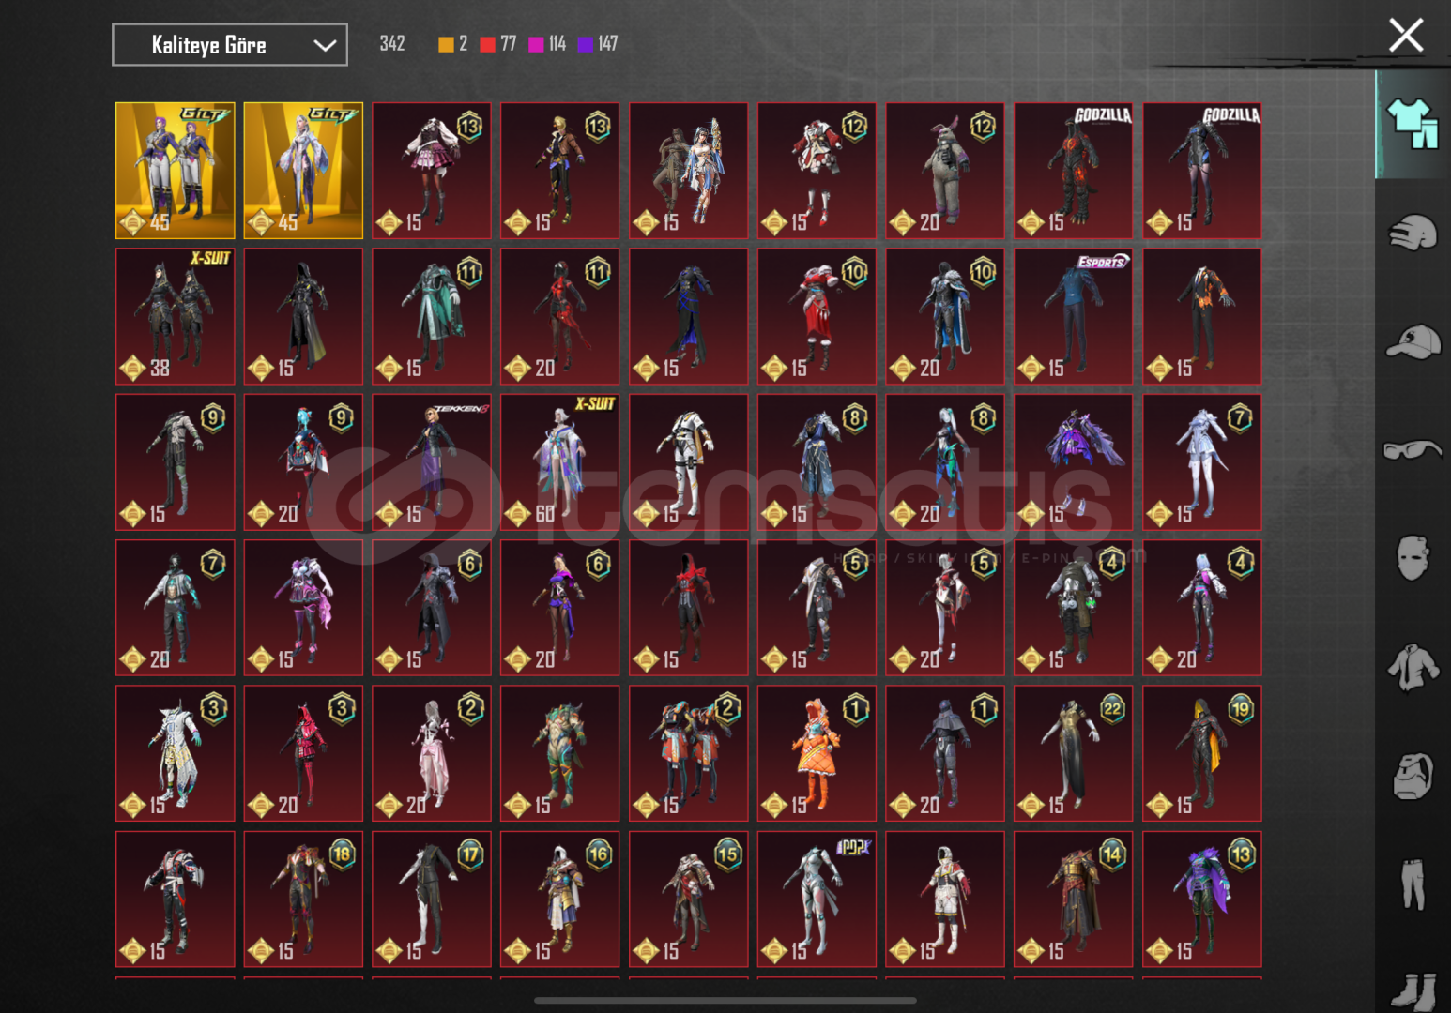Select the red Godzilla monster outfit
1451x1013 pixels.
pyautogui.click(x=1074, y=171)
